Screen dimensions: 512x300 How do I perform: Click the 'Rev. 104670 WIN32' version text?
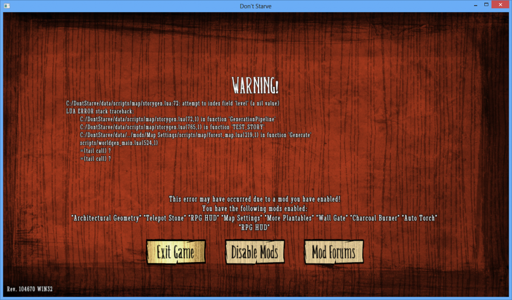tap(30, 289)
